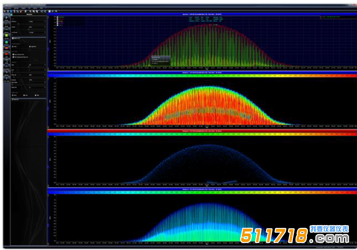Toggle the green trace checkbox in legend
The width and height of the screenshot is (357, 250).
coord(57,17)
